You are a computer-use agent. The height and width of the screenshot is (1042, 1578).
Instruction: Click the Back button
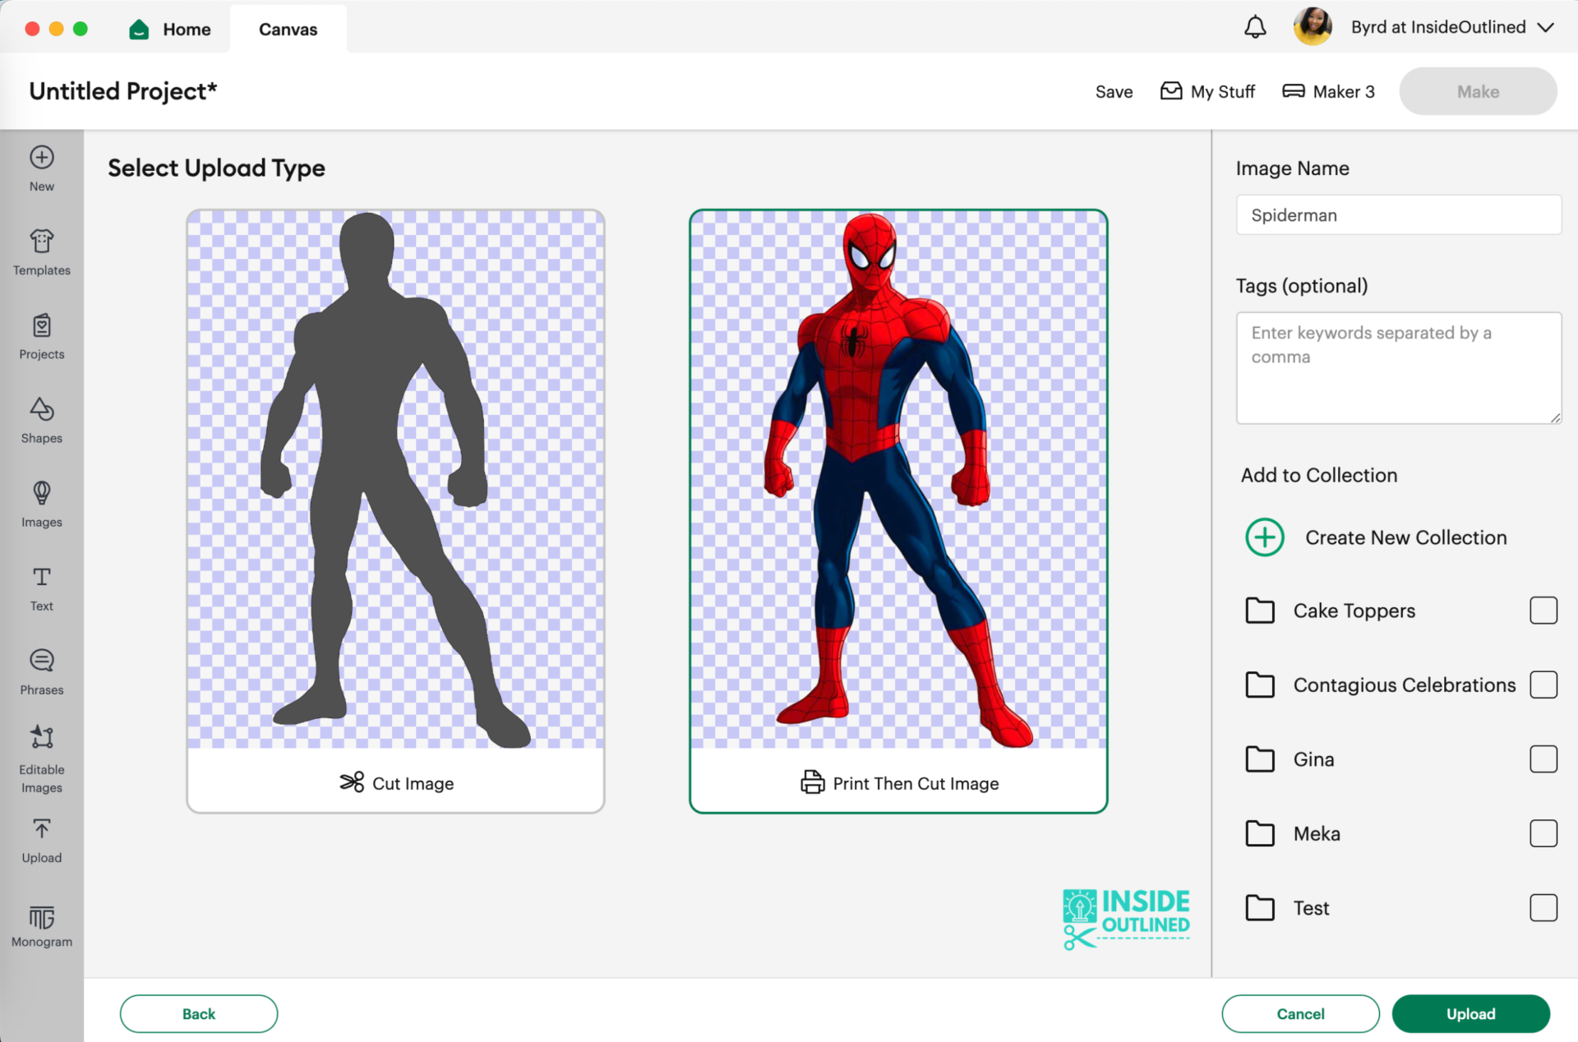coord(198,1013)
